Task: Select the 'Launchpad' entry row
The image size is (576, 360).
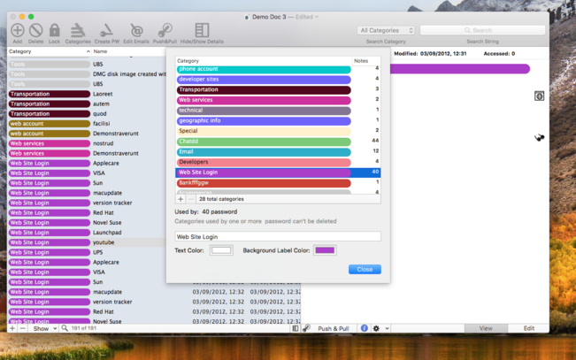Action: 87,233
